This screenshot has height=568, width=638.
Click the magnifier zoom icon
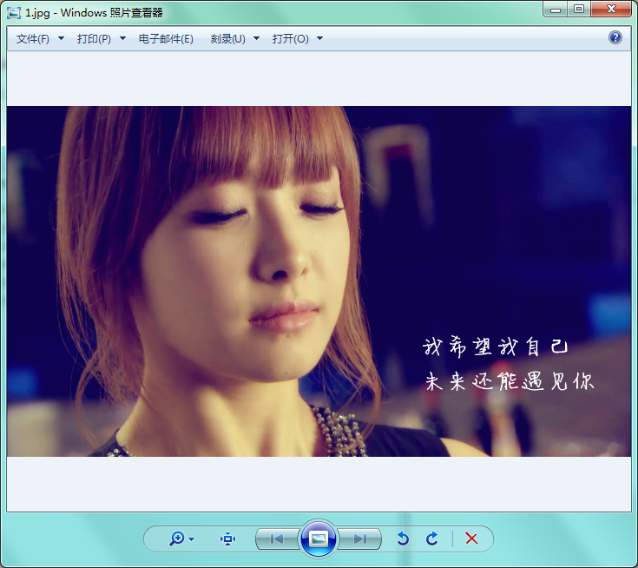[177, 538]
